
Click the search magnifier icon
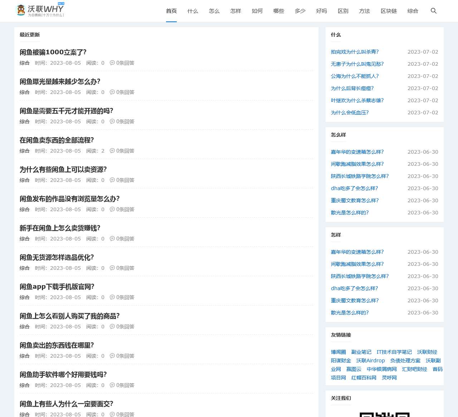[433, 11]
